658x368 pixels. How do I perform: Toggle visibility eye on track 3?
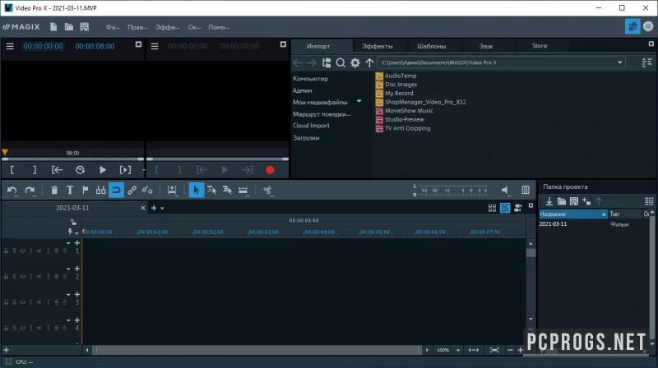coord(23,302)
